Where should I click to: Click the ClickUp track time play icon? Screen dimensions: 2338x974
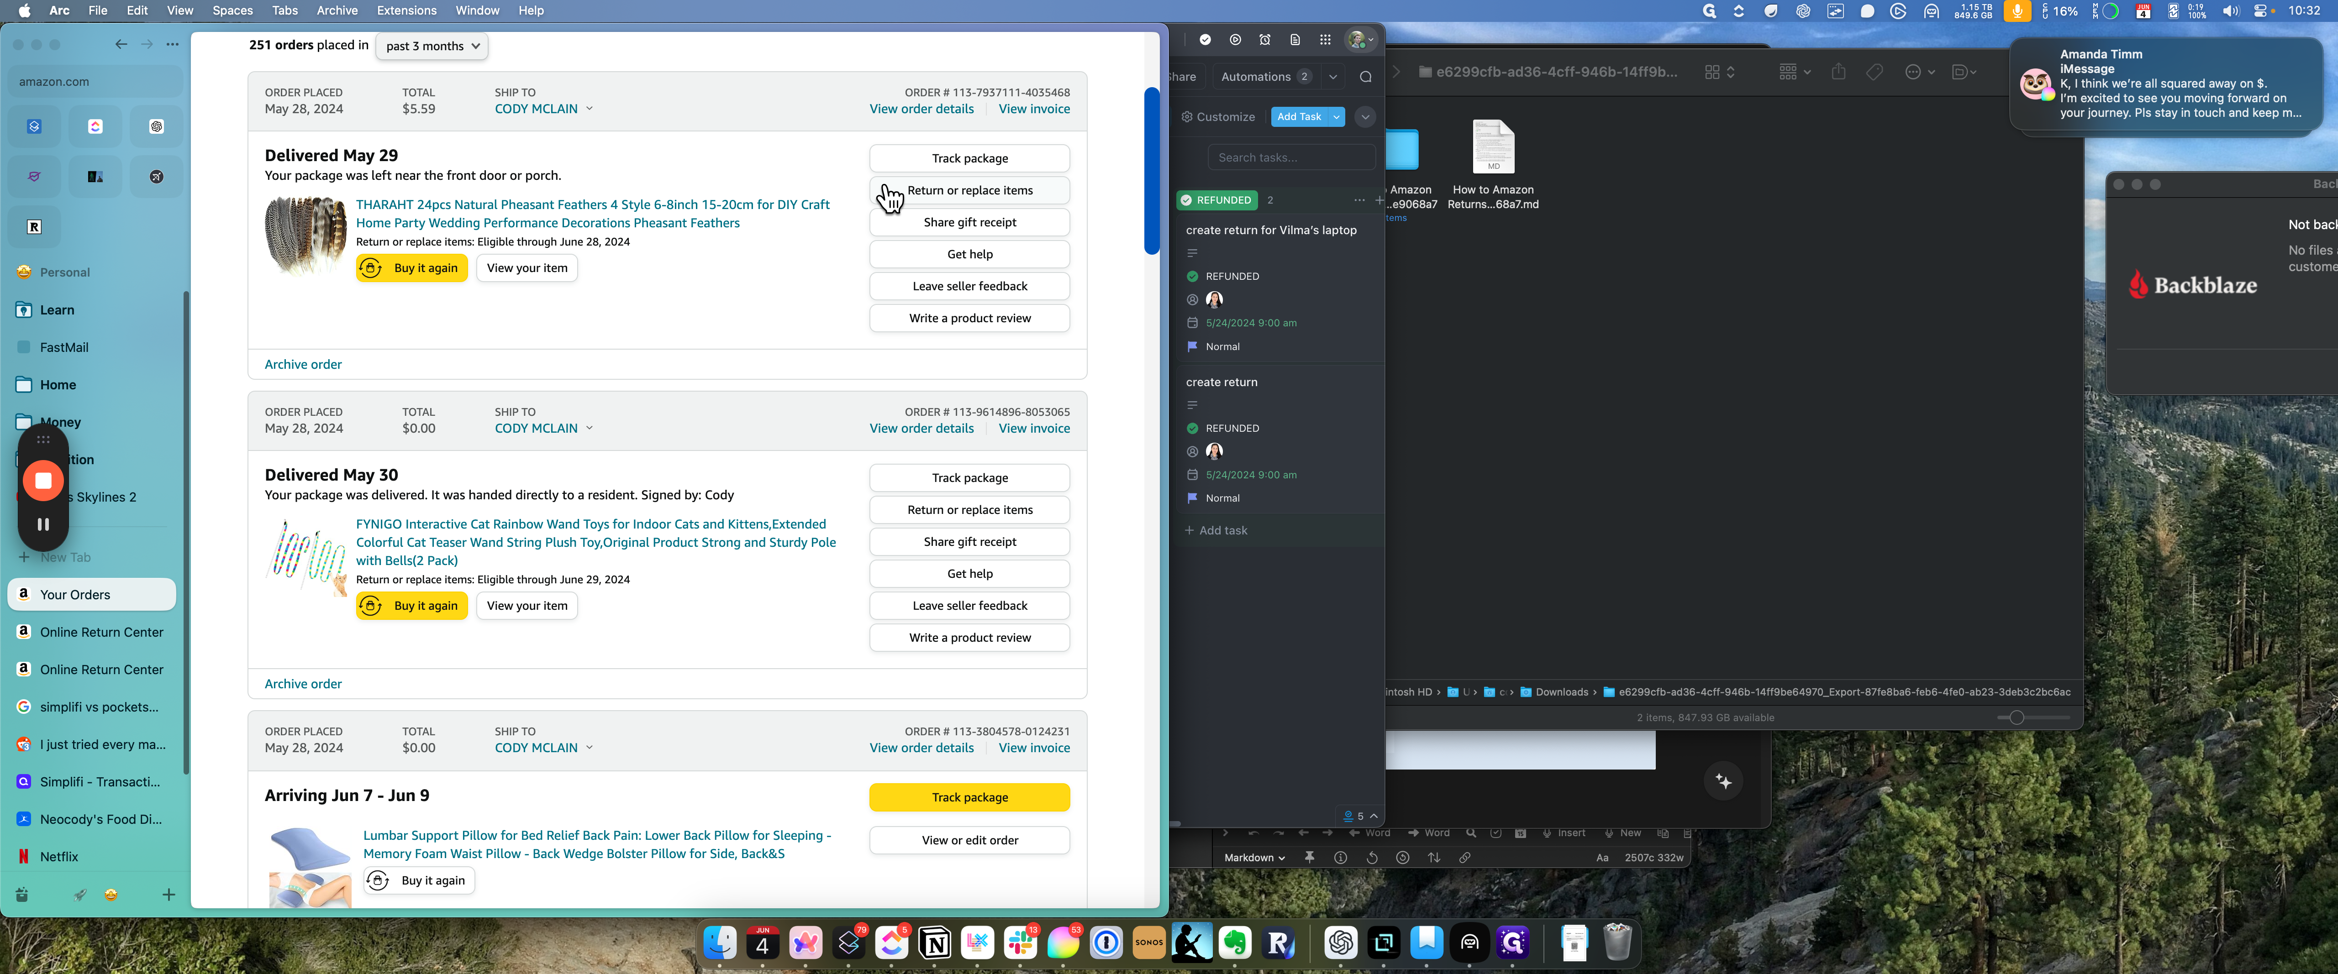(x=1234, y=40)
